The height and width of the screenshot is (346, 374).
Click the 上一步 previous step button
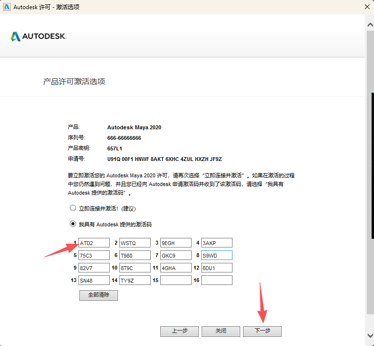[x=180, y=331]
